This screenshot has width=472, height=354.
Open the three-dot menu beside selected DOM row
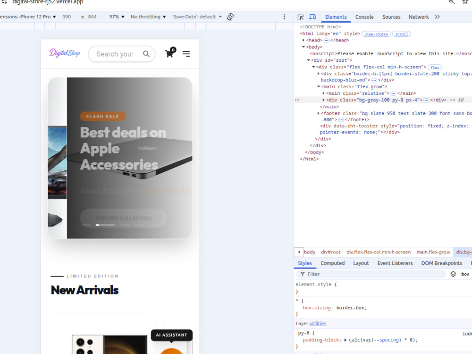point(297,100)
